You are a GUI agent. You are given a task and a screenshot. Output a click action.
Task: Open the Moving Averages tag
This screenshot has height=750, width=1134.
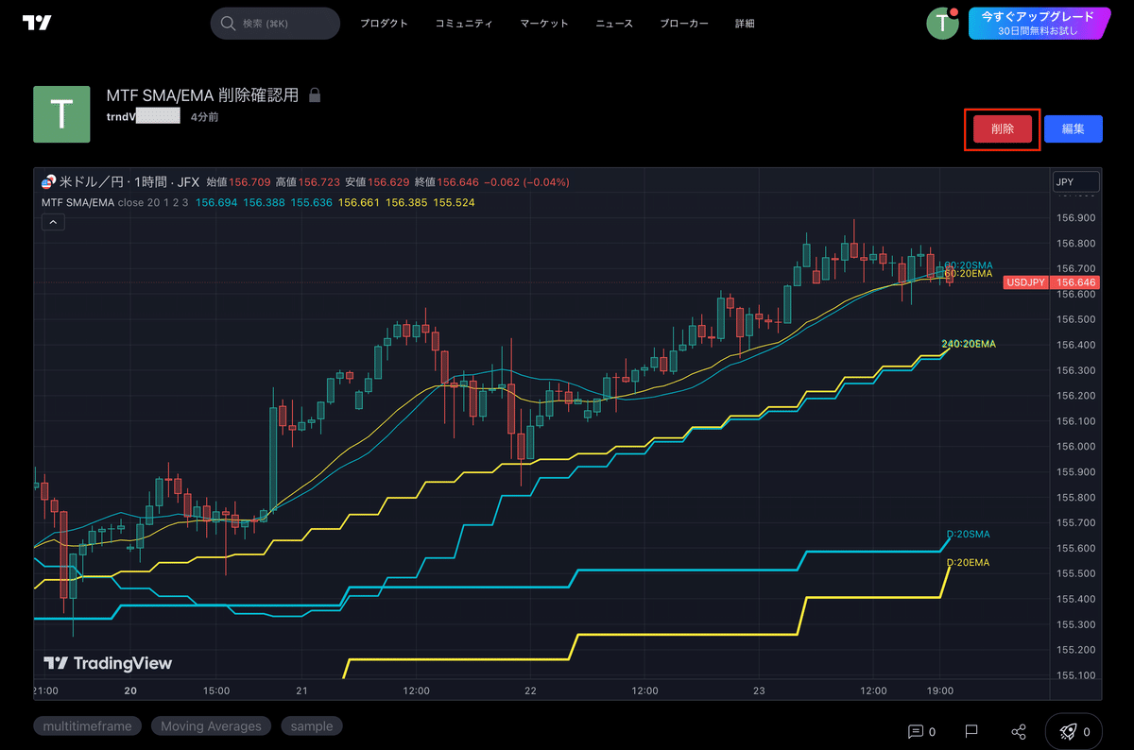(x=211, y=726)
